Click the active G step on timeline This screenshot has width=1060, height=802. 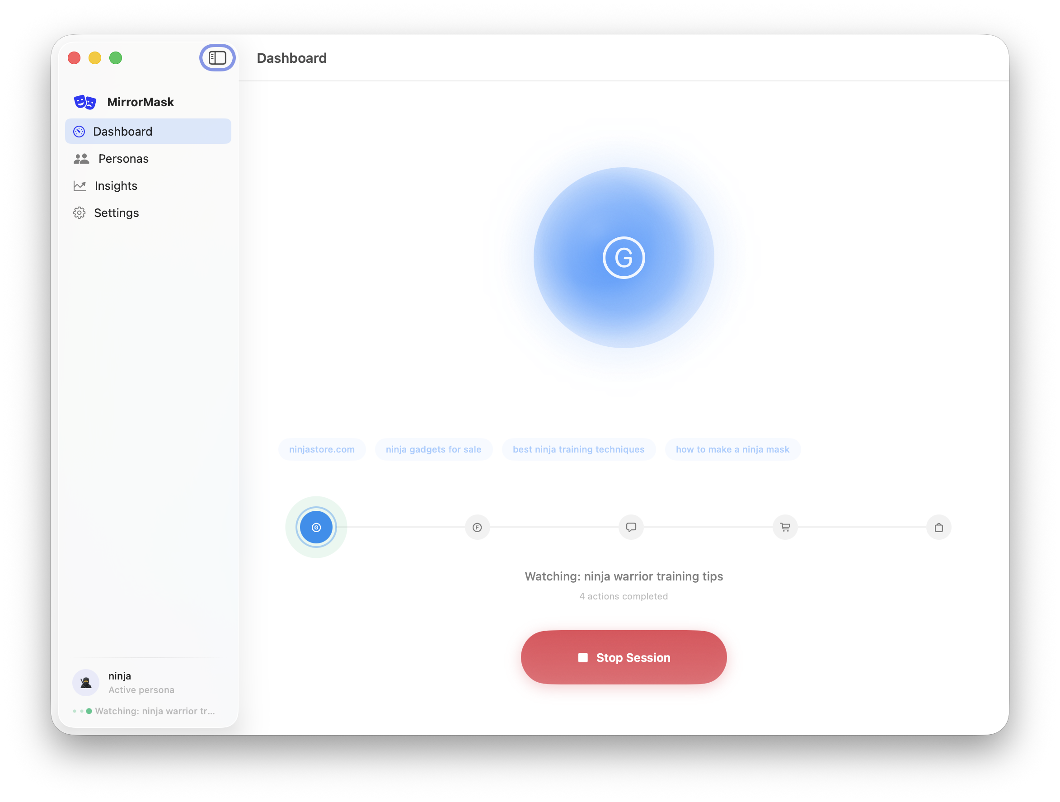[316, 527]
